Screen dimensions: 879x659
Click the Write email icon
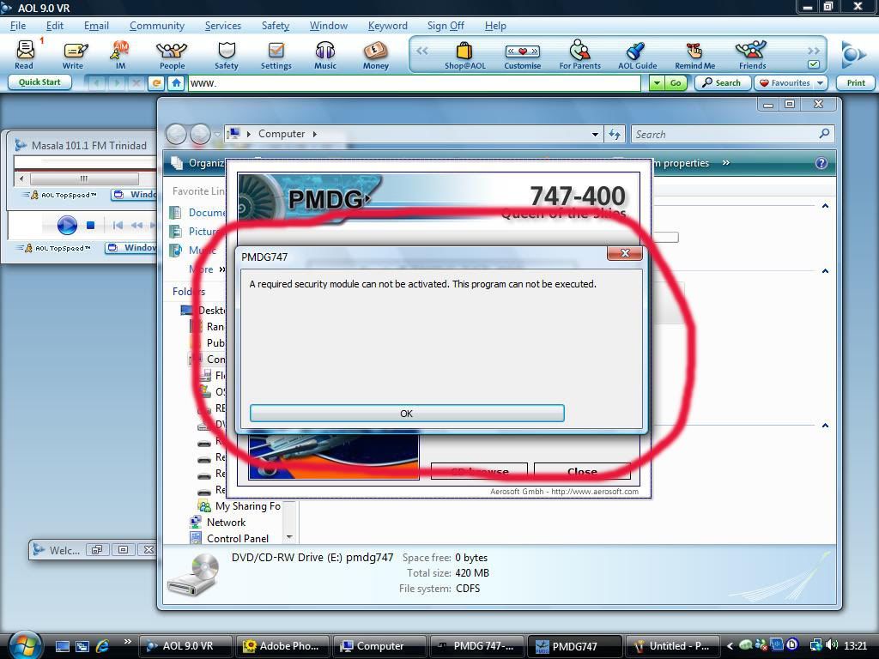click(x=74, y=55)
